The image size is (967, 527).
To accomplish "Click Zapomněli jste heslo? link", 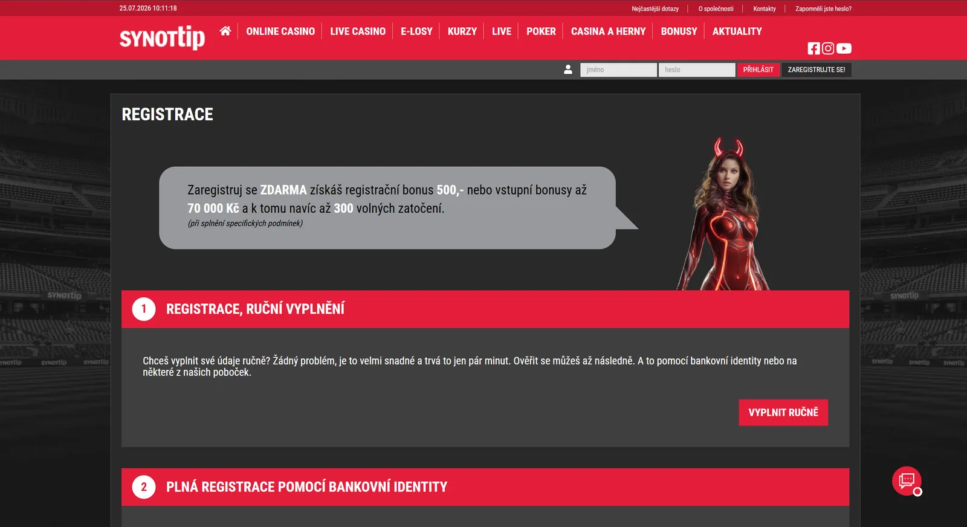I will click(x=823, y=9).
